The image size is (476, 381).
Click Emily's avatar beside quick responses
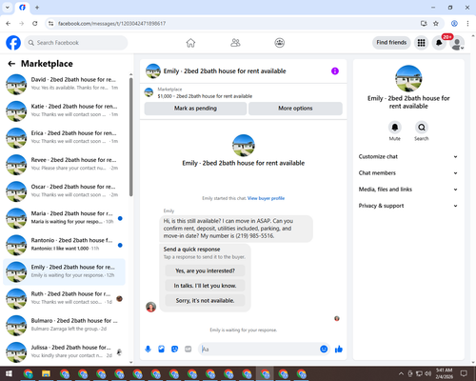[150, 307]
